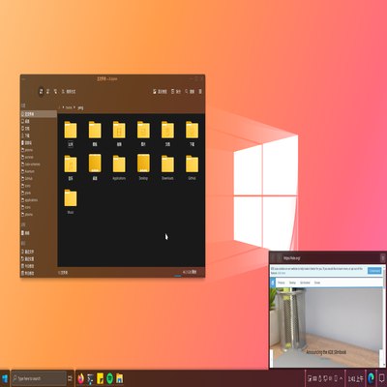Select 'GitHub' entry in Dolphin places sidebar
This screenshot has width=387, height=387.
[39, 178]
